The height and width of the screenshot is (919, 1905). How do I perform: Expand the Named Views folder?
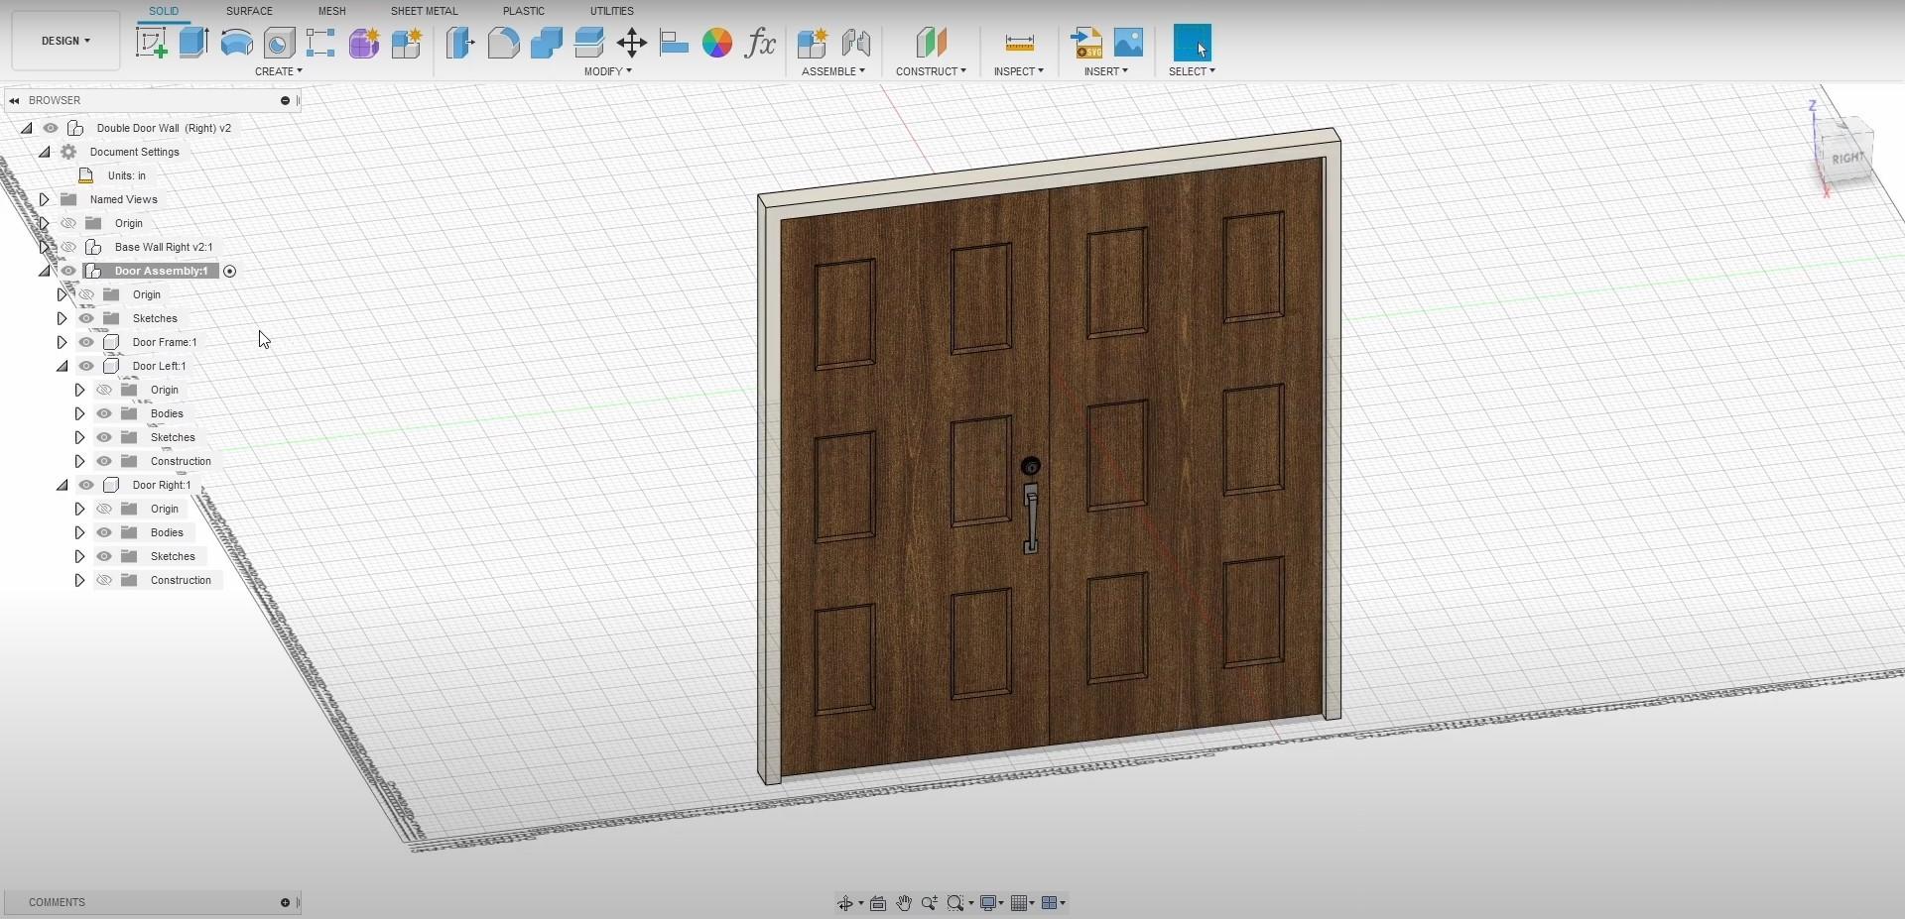(44, 199)
